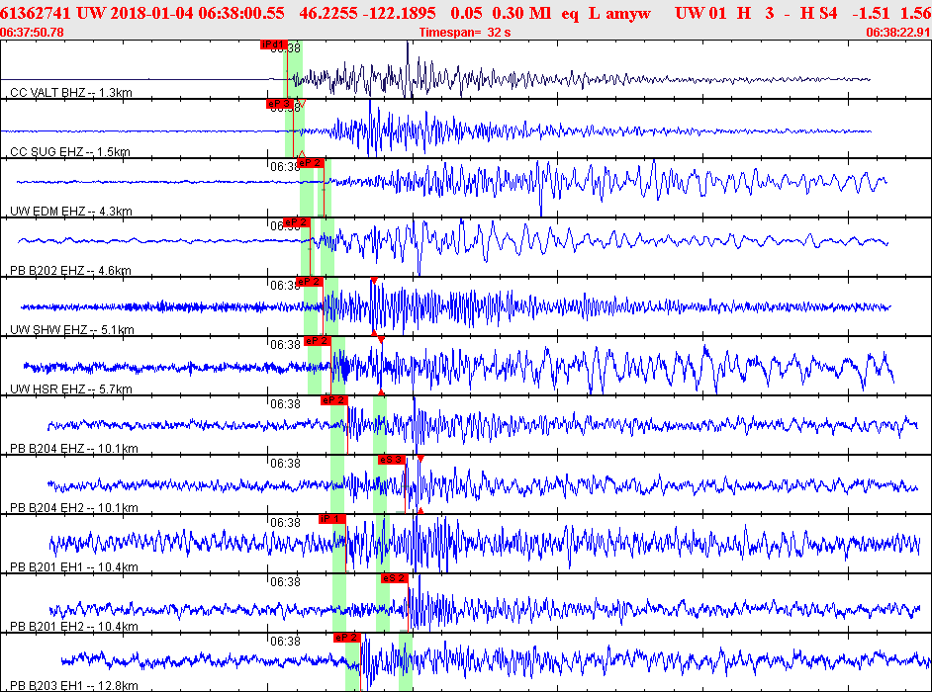Click the iP 1 pick on PB B201 EH1
This screenshot has height=692, width=932.
(x=331, y=519)
